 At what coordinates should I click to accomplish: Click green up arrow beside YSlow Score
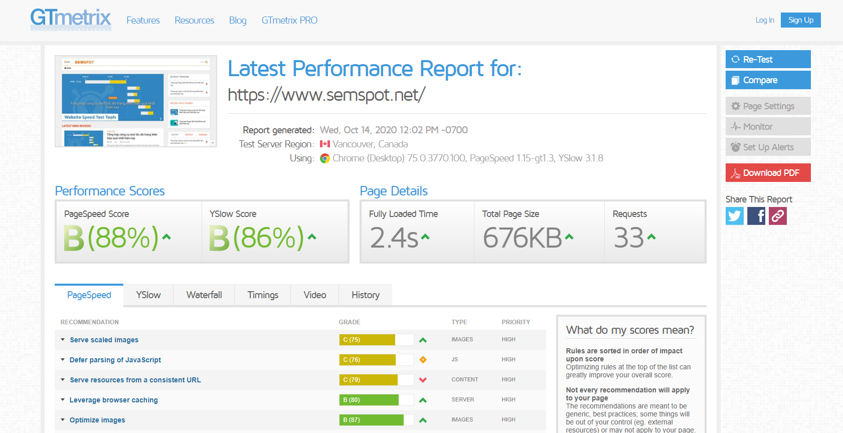pyautogui.click(x=312, y=237)
